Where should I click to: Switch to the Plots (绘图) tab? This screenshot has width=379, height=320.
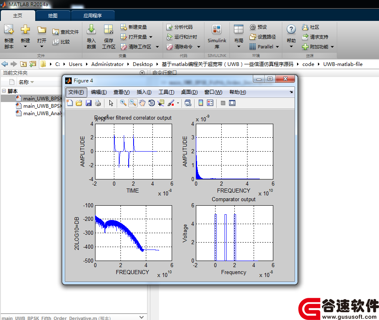pos(53,16)
